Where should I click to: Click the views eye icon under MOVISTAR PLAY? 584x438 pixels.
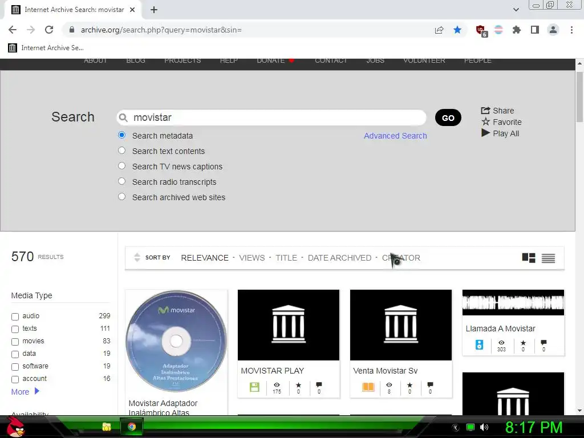pos(277,385)
